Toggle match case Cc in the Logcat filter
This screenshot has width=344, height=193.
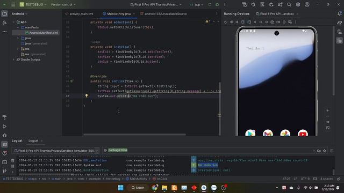(319, 151)
